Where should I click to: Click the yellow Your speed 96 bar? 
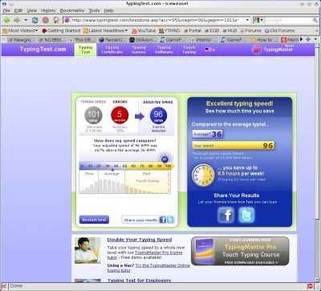coord(234,145)
